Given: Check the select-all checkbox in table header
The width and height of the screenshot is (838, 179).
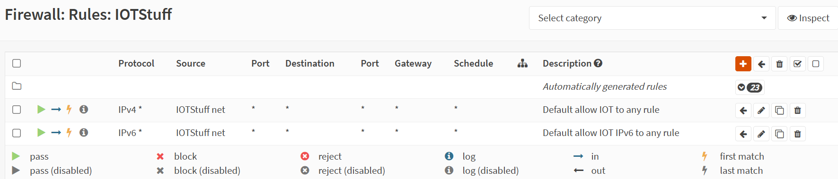Looking at the screenshot, I should coord(17,63).
